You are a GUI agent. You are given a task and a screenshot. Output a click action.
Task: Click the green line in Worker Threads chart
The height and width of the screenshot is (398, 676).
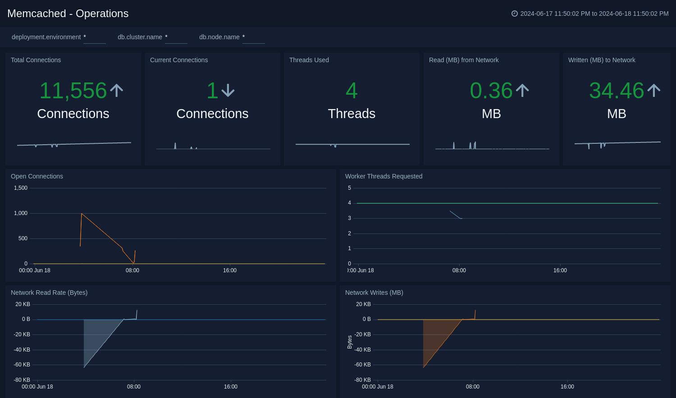(507, 203)
